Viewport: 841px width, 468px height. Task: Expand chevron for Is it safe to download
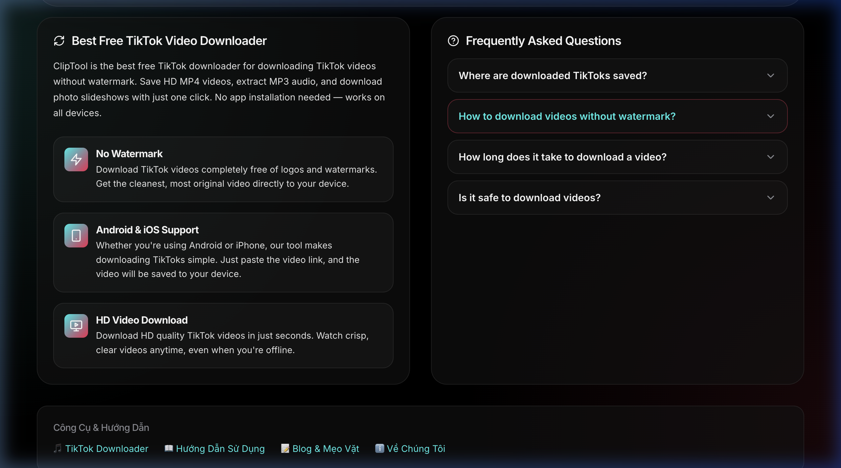[x=771, y=198]
